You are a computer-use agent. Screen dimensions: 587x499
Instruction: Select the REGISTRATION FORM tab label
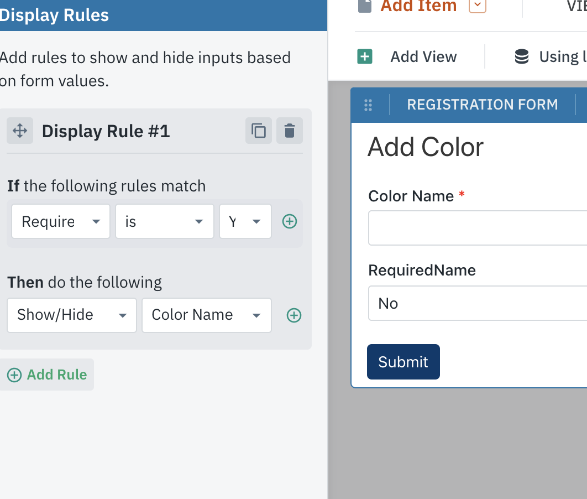coord(483,105)
